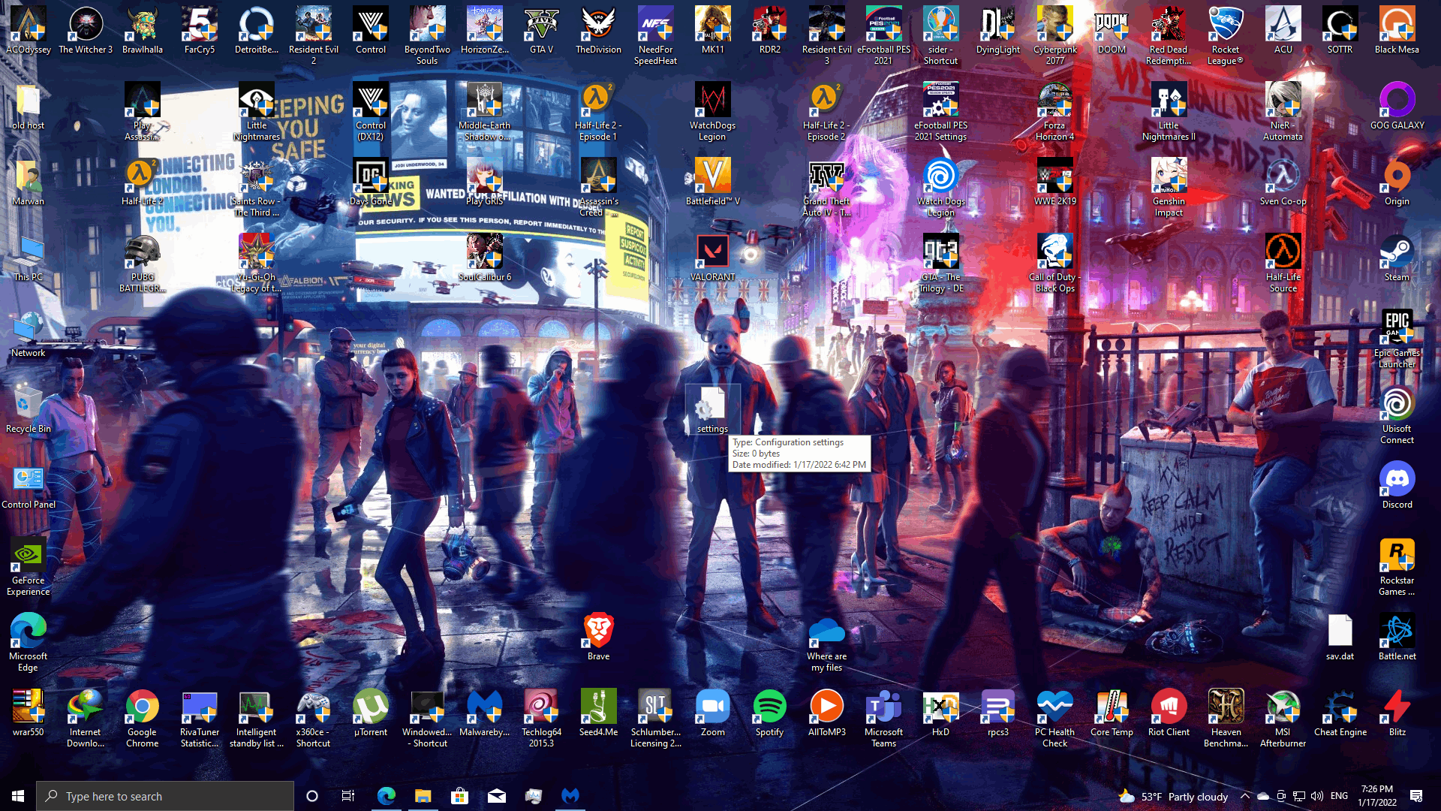
Task: Select the Core Temp shortcut
Action: [1112, 713]
